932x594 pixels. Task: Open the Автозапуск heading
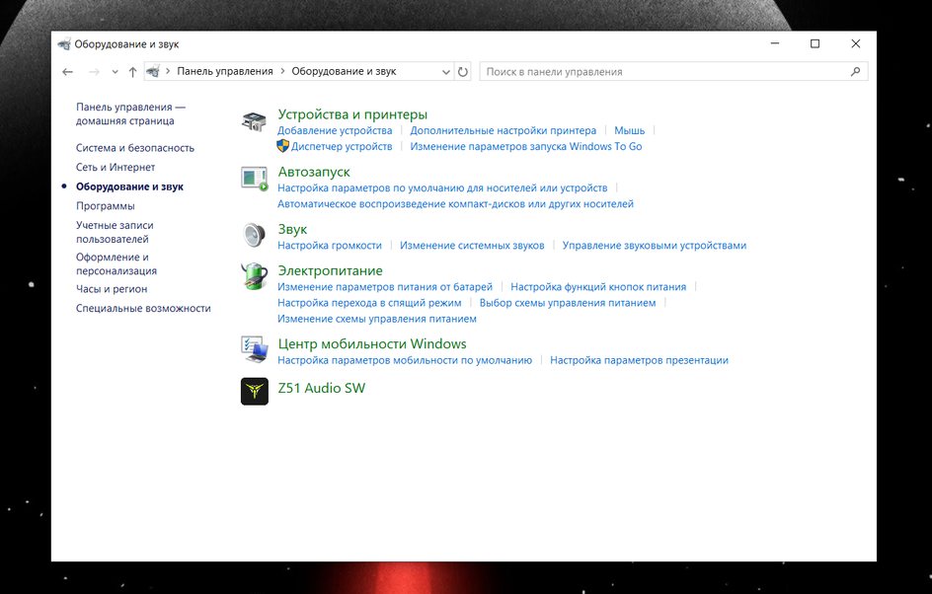[314, 172]
